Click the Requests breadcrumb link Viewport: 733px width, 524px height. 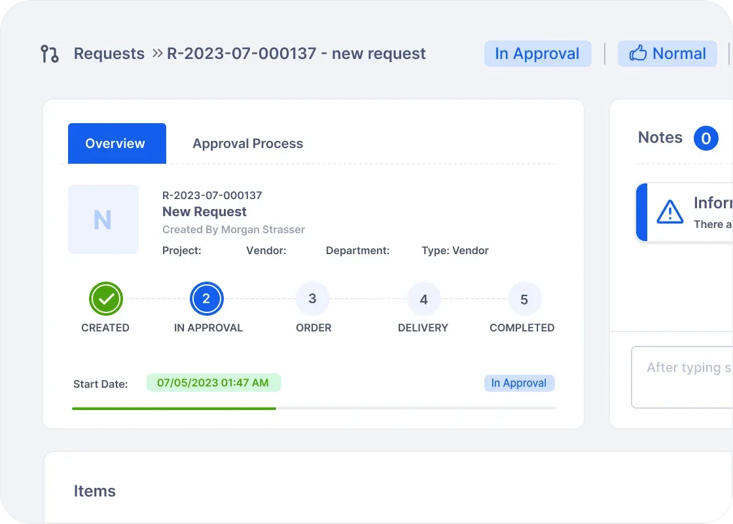pyautogui.click(x=109, y=53)
